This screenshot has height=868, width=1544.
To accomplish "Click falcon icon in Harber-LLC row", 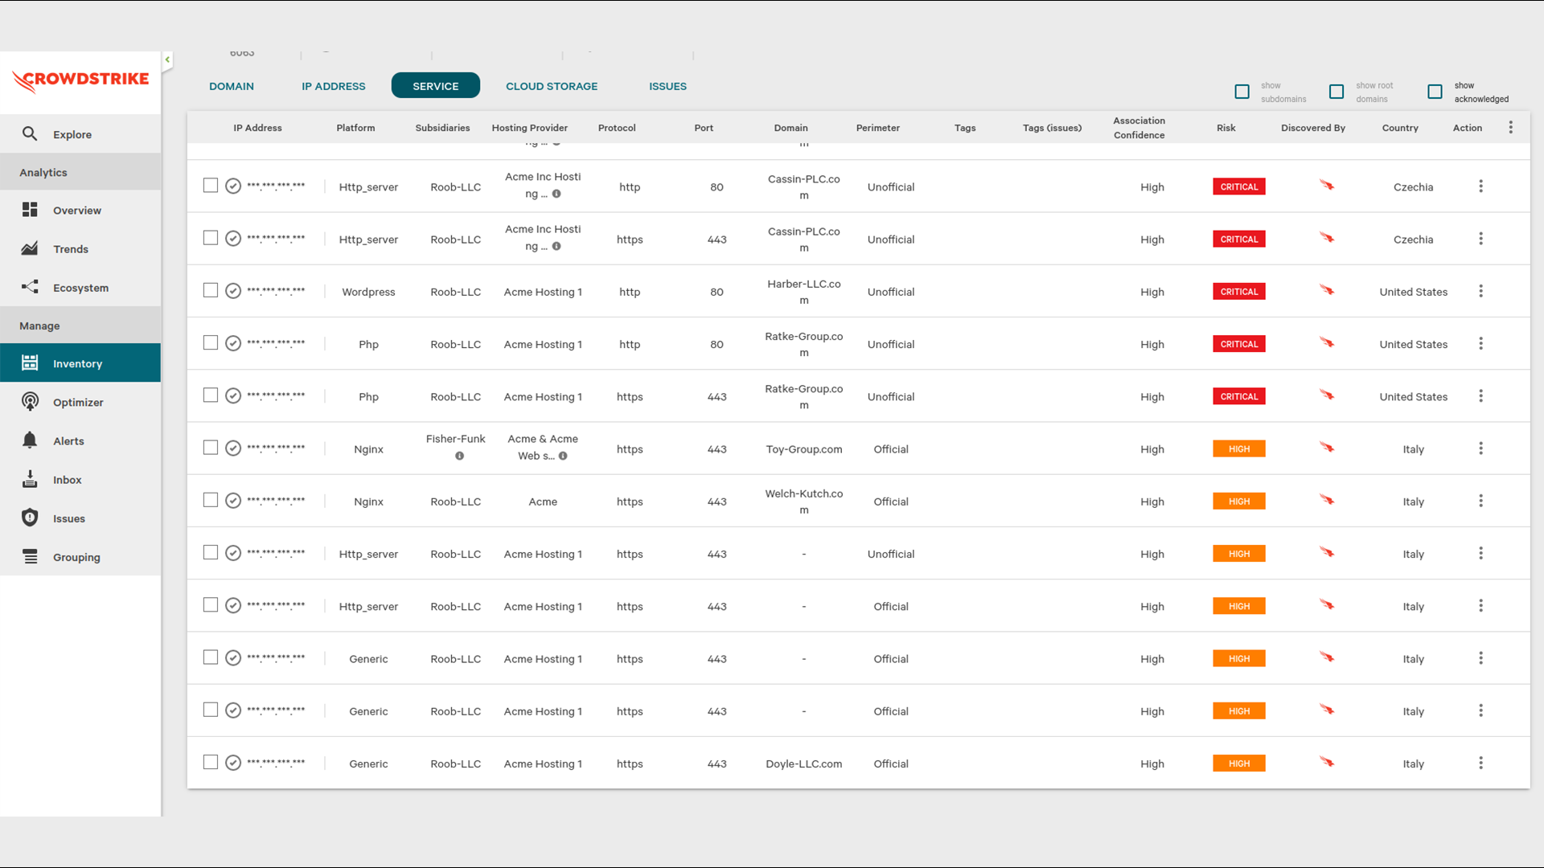I will [x=1327, y=290].
